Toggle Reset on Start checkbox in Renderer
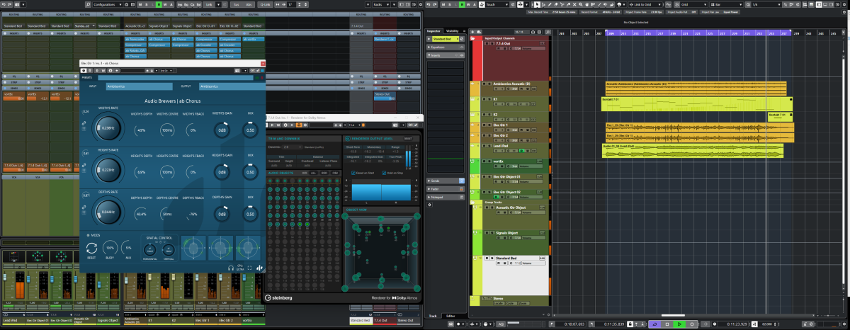 tap(353, 173)
